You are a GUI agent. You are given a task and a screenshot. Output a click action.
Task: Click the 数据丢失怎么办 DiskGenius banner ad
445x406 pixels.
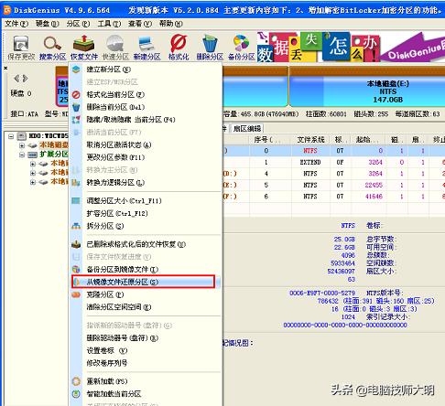(x=351, y=47)
